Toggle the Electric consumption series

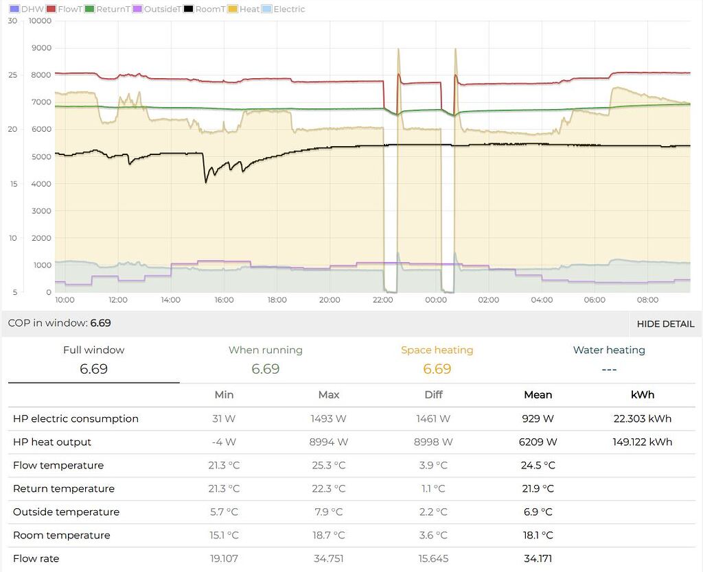288,9
